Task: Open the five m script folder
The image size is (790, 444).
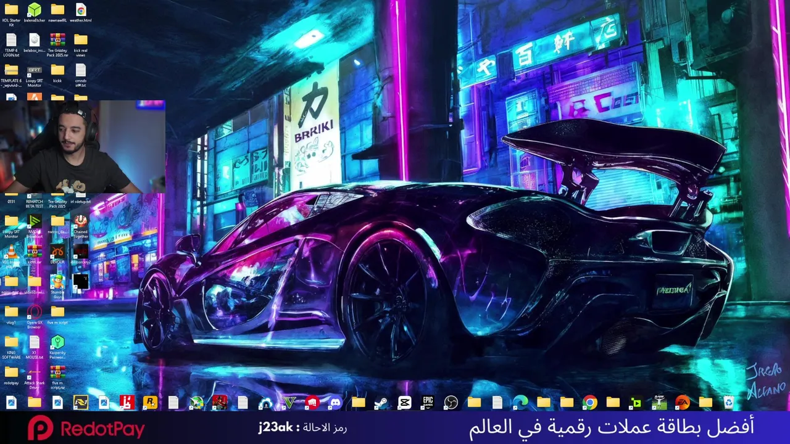Action: click(57, 314)
